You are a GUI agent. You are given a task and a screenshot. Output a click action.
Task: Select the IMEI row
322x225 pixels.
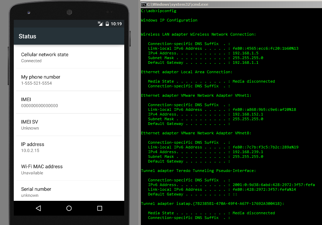(x=69, y=102)
